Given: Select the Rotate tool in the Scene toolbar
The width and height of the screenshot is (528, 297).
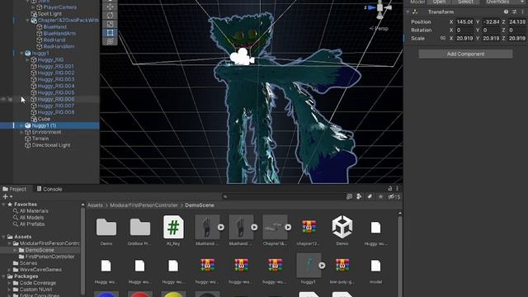Looking at the screenshot, I should (110, 16).
